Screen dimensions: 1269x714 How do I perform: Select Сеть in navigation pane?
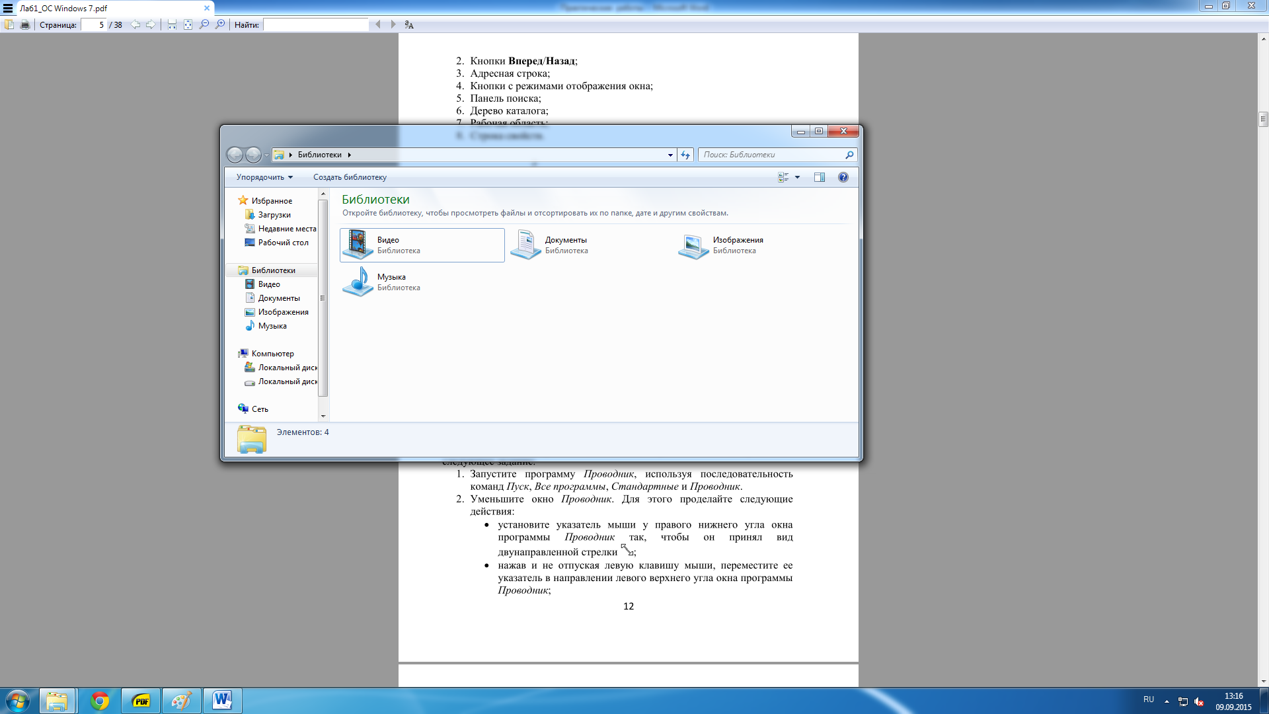259,409
